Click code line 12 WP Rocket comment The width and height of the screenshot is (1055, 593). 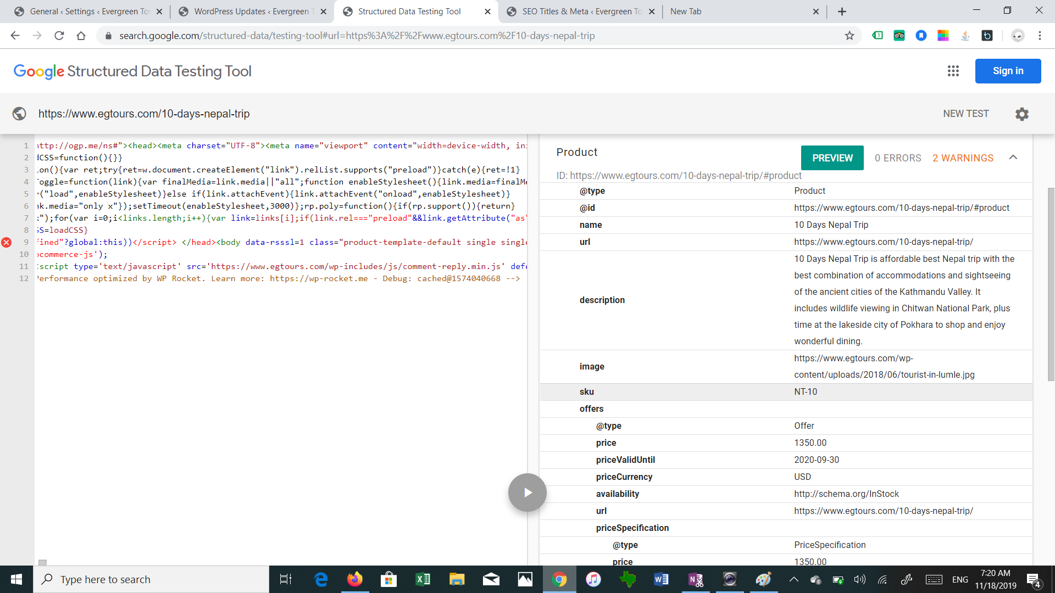pos(278,278)
